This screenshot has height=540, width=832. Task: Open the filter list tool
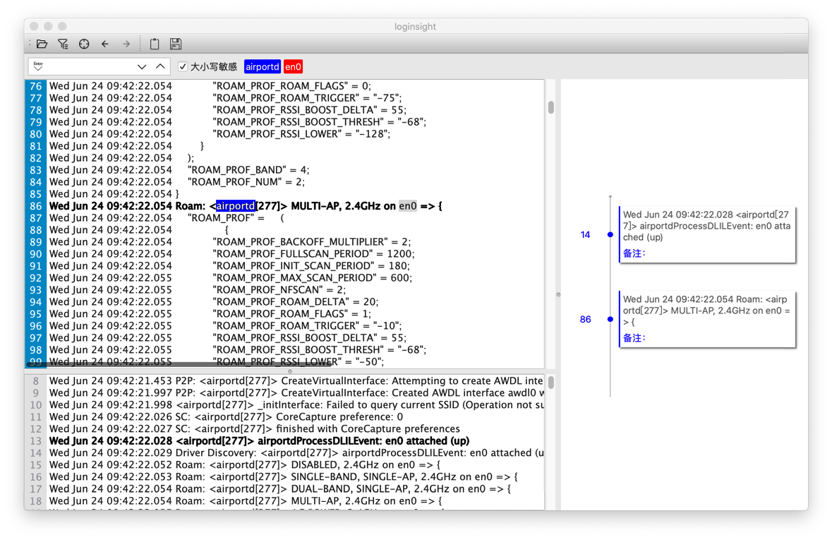[x=63, y=44]
